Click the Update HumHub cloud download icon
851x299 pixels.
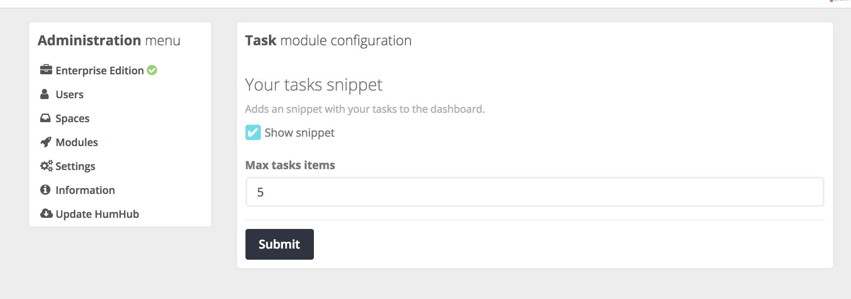(x=46, y=214)
